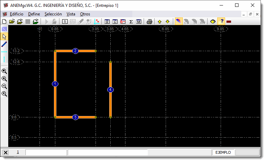Toggle the vertical bars grid icon
The width and height of the screenshot is (266, 162).
click(4, 29)
